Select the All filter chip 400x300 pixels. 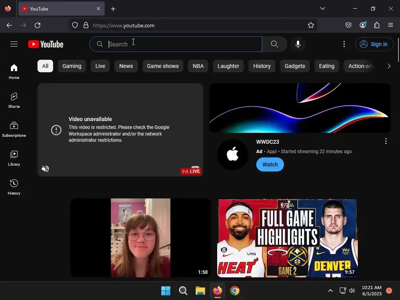tap(45, 66)
